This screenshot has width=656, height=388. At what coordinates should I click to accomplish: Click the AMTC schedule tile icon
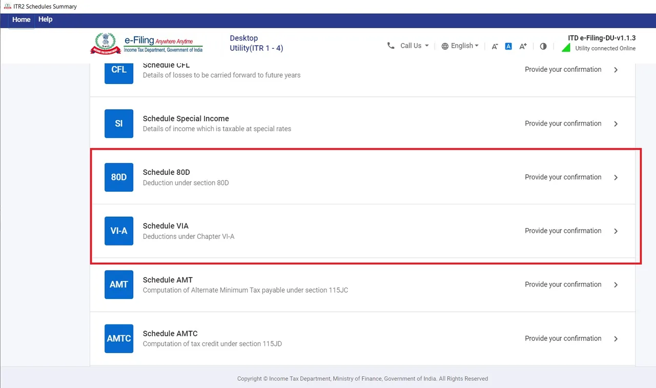tap(119, 338)
